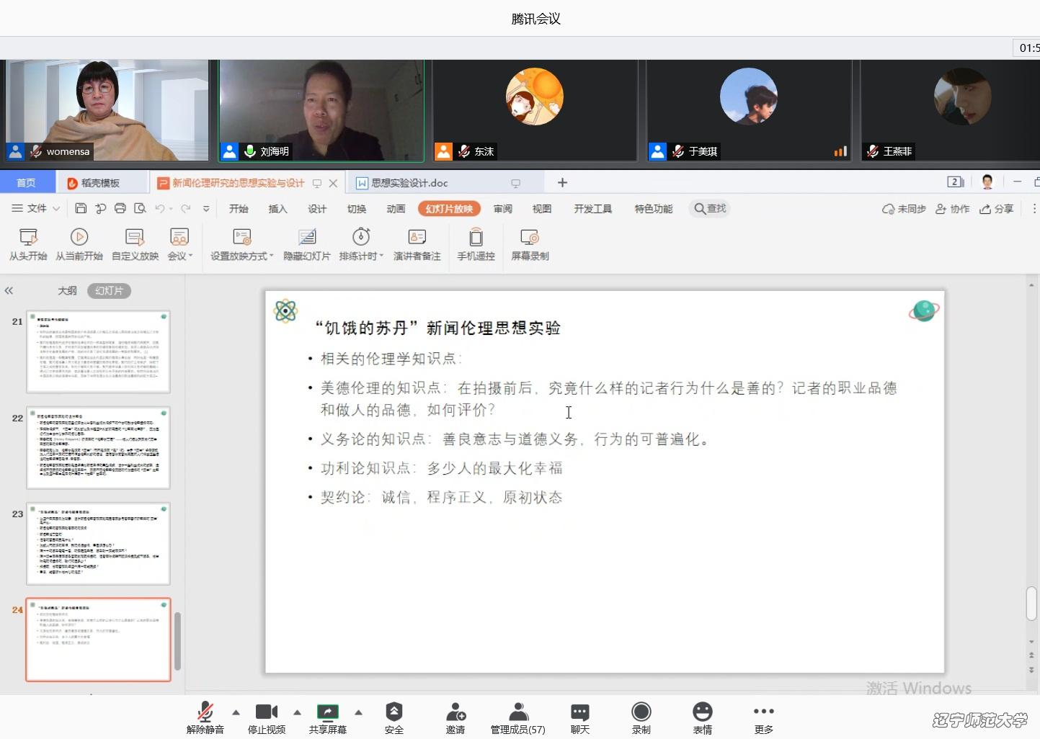Click the 分享 share button
This screenshot has height=739, width=1040.
[x=996, y=209]
